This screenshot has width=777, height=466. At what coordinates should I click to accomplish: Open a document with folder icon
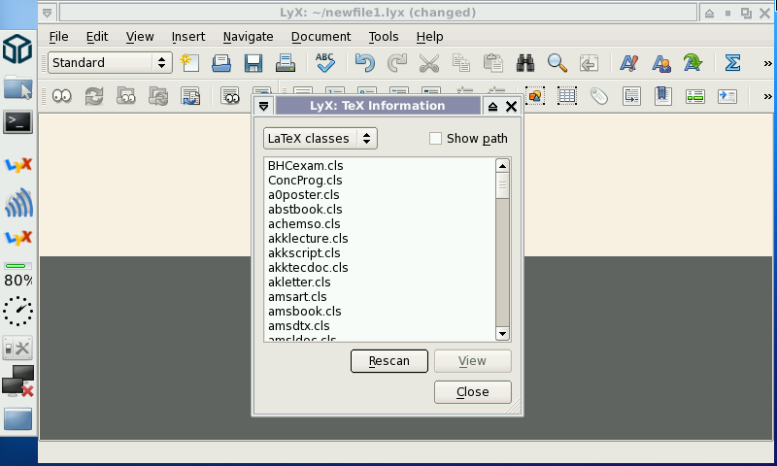[x=221, y=63]
